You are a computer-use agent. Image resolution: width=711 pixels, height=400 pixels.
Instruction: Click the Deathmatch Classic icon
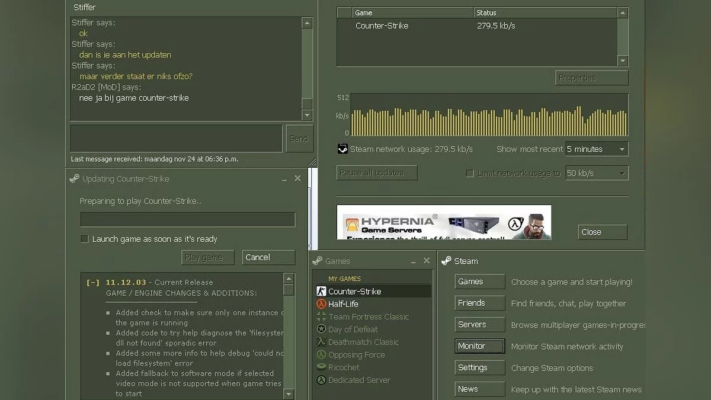321,342
